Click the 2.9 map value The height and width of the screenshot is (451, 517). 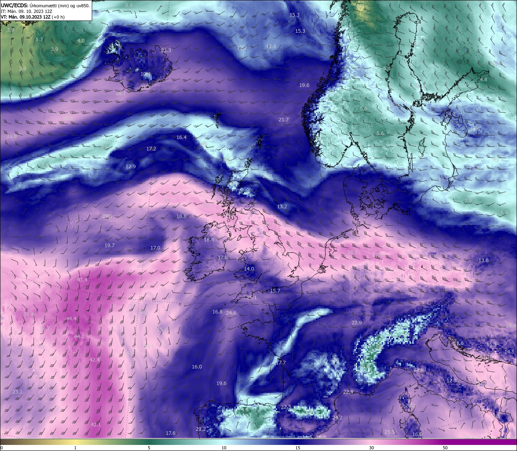point(23,69)
